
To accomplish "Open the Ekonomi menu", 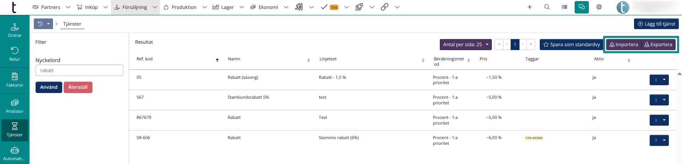I will (268, 7).
